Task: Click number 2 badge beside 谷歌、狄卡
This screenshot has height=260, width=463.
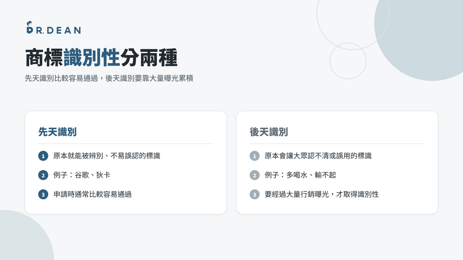Action: click(43, 175)
